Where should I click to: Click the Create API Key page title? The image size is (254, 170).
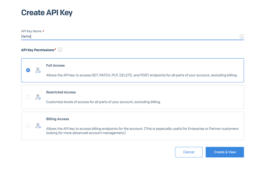tap(47, 12)
